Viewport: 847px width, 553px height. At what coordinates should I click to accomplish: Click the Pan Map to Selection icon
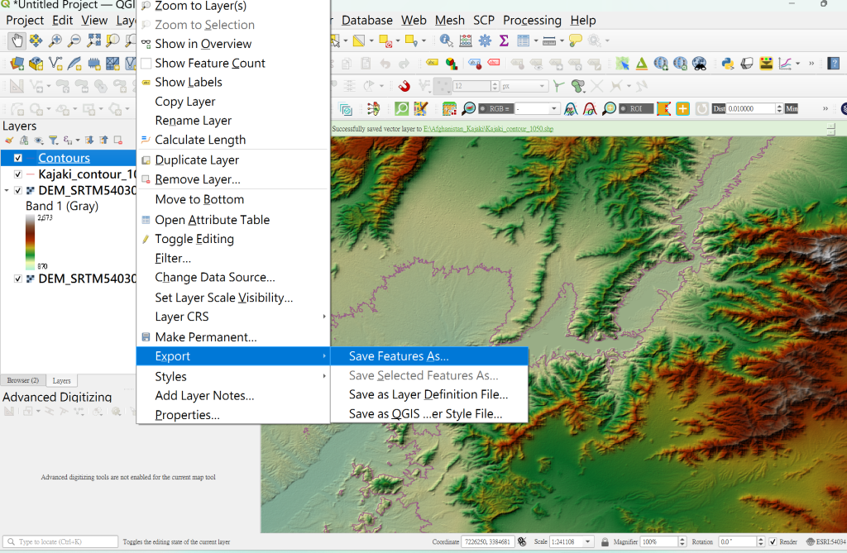tap(36, 41)
